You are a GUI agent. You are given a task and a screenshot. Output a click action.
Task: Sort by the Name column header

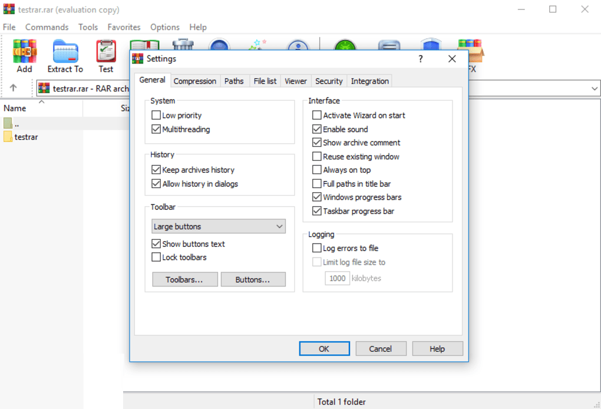pos(41,108)
